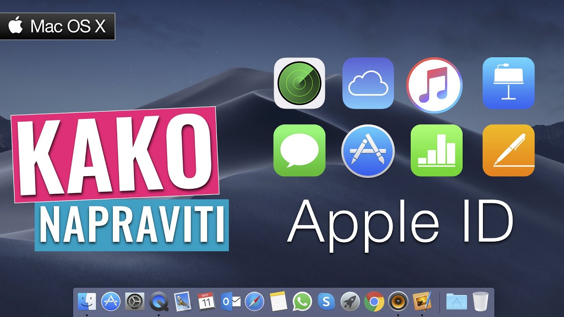
Task: Click the large iTunes music note icon
Action: (x=434, y=85)
